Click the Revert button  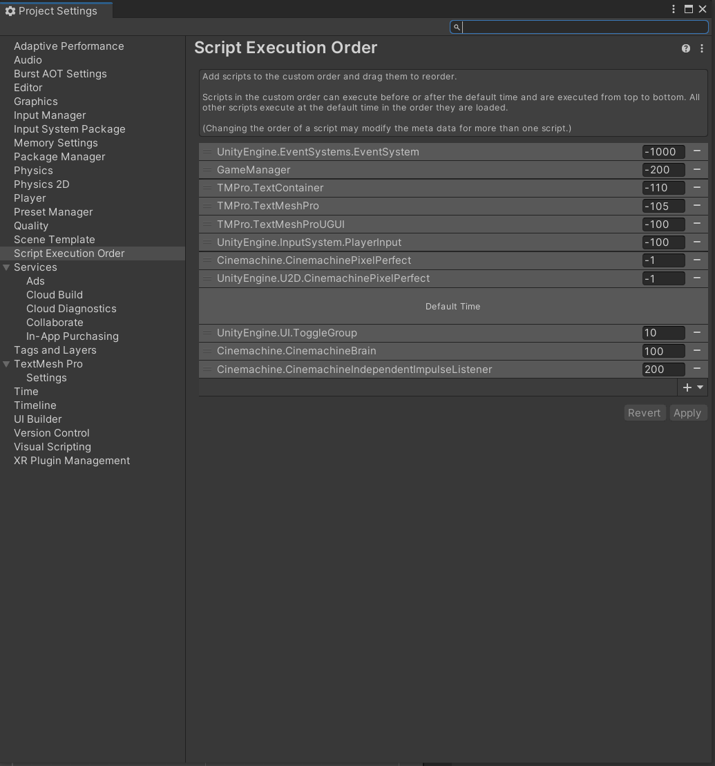click(644, 413)
